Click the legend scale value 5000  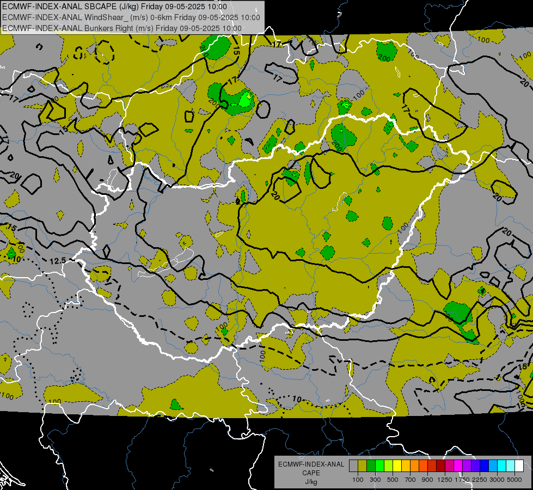point(514,480)
